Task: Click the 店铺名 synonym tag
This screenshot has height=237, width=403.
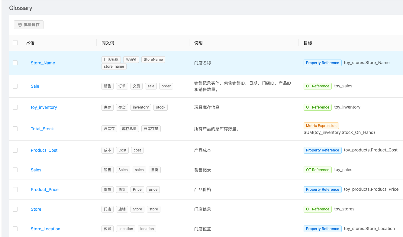Action: [x=131, y=60]
